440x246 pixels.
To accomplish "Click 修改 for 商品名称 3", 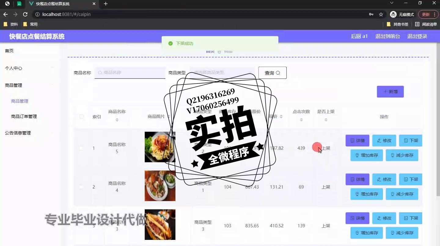I will 384,218.
